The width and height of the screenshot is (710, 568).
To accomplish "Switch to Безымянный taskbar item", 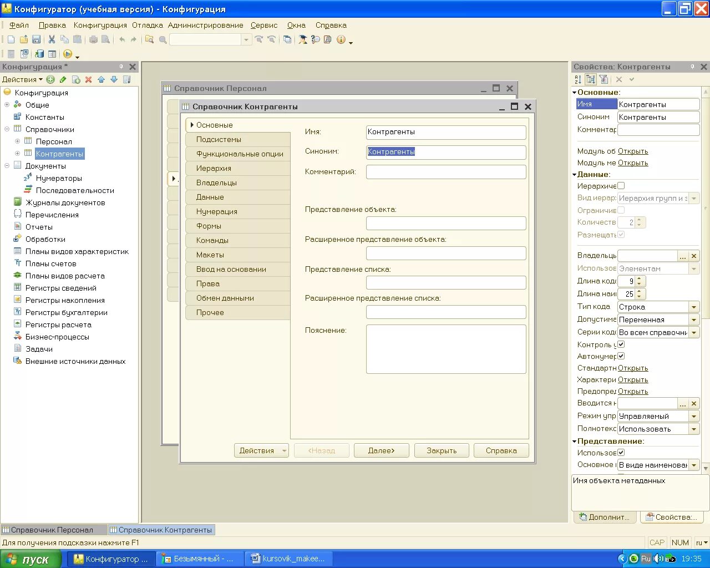I will pyautogui.click(x=199, y=559).
